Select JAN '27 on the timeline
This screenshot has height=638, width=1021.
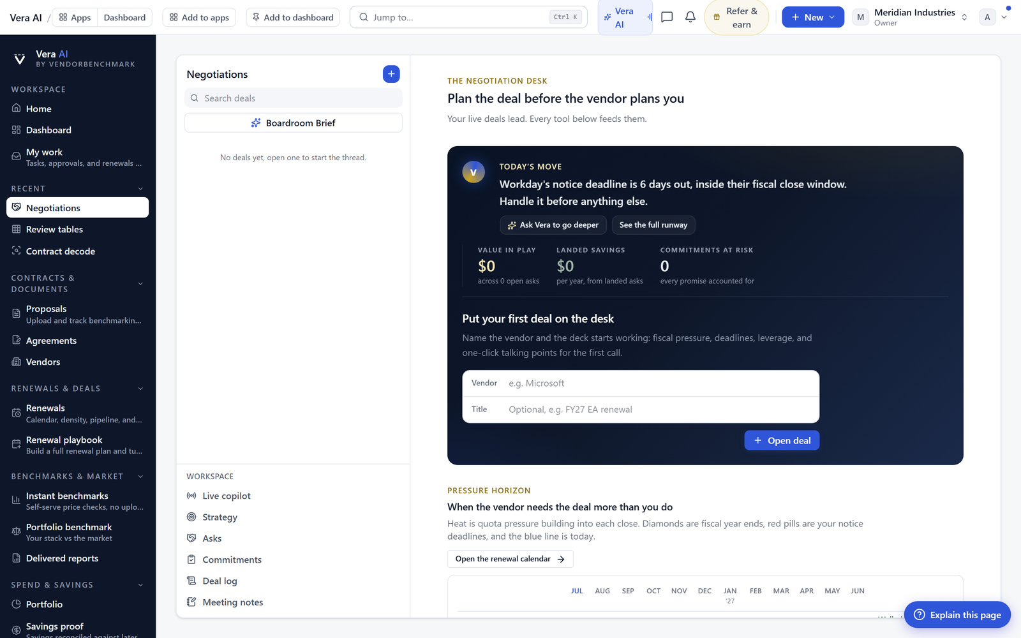730,595
